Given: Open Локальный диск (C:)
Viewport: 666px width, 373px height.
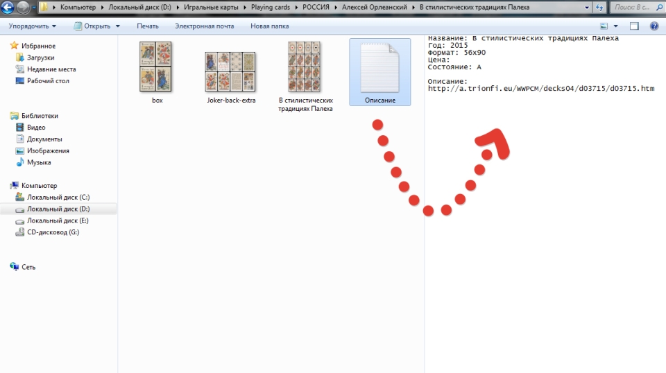Looking at the screenshot, I should 58,198.
